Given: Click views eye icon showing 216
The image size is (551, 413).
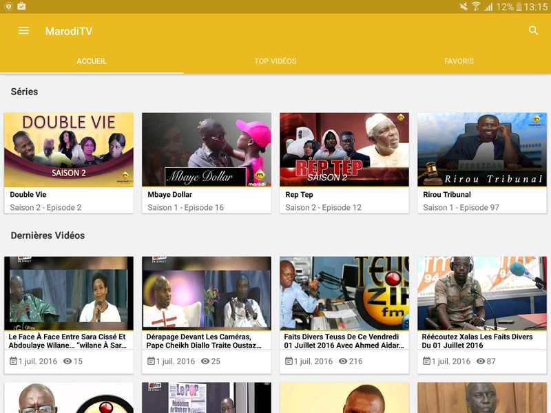Looking at the screenshot, I should [x=343, y=361].
